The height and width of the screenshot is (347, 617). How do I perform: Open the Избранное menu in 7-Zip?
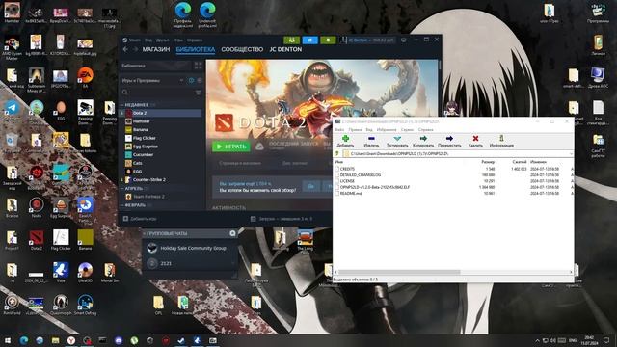(387, 129)
